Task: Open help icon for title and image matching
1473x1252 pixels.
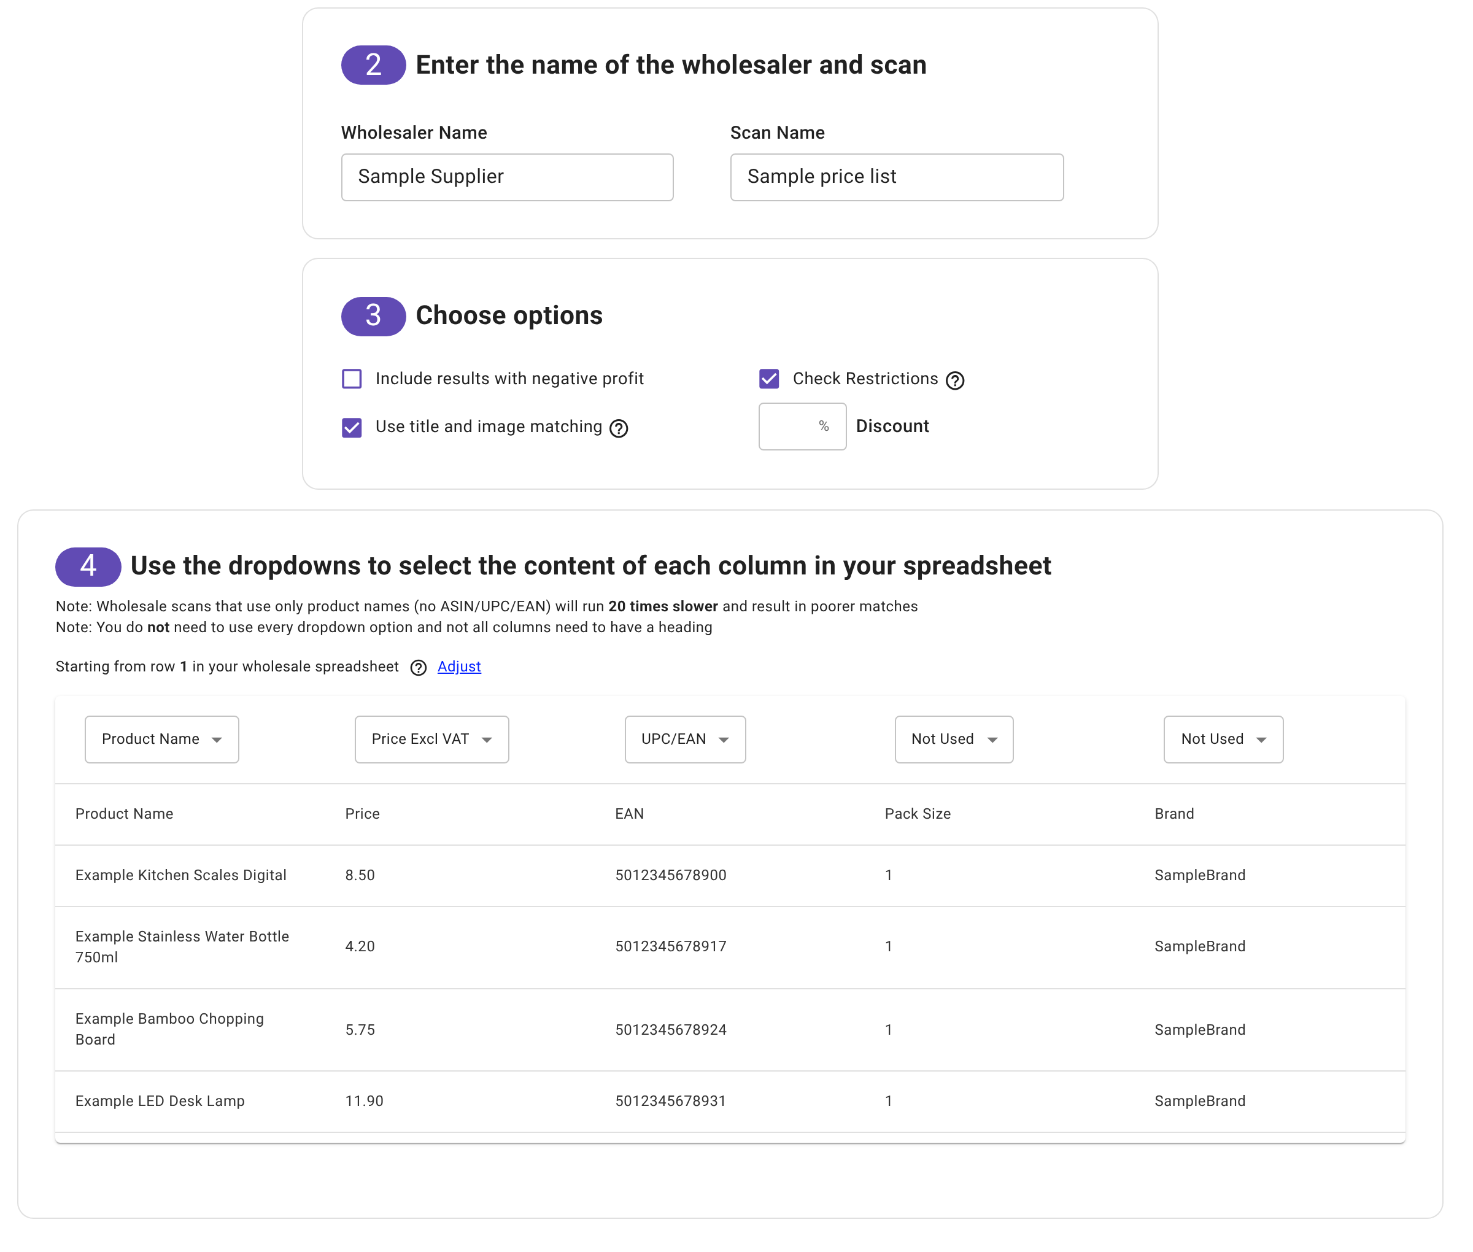Action: click(618, 428)
